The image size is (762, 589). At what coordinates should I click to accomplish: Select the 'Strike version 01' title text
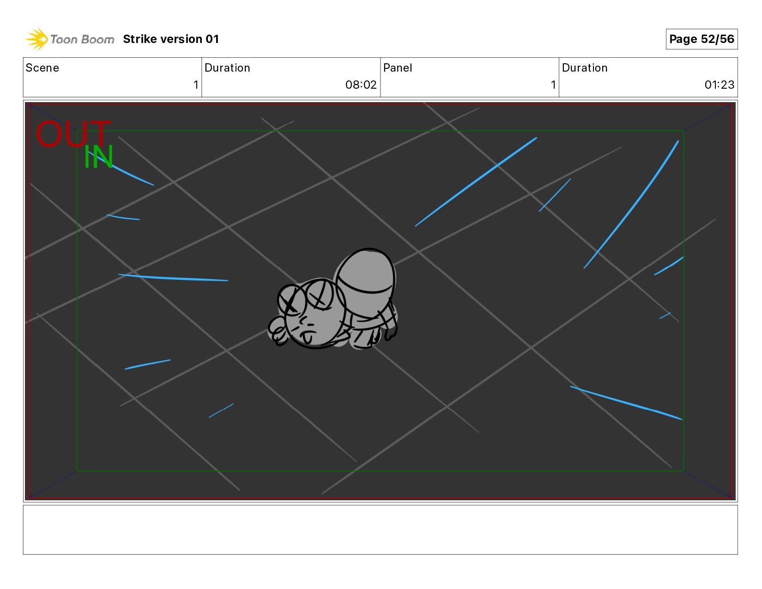pyautogui.click(x=171, y=39)
